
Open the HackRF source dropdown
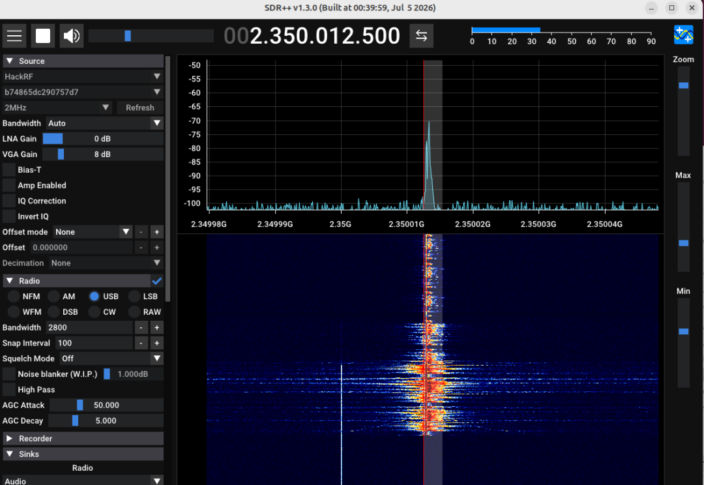[x=83, y=76]
